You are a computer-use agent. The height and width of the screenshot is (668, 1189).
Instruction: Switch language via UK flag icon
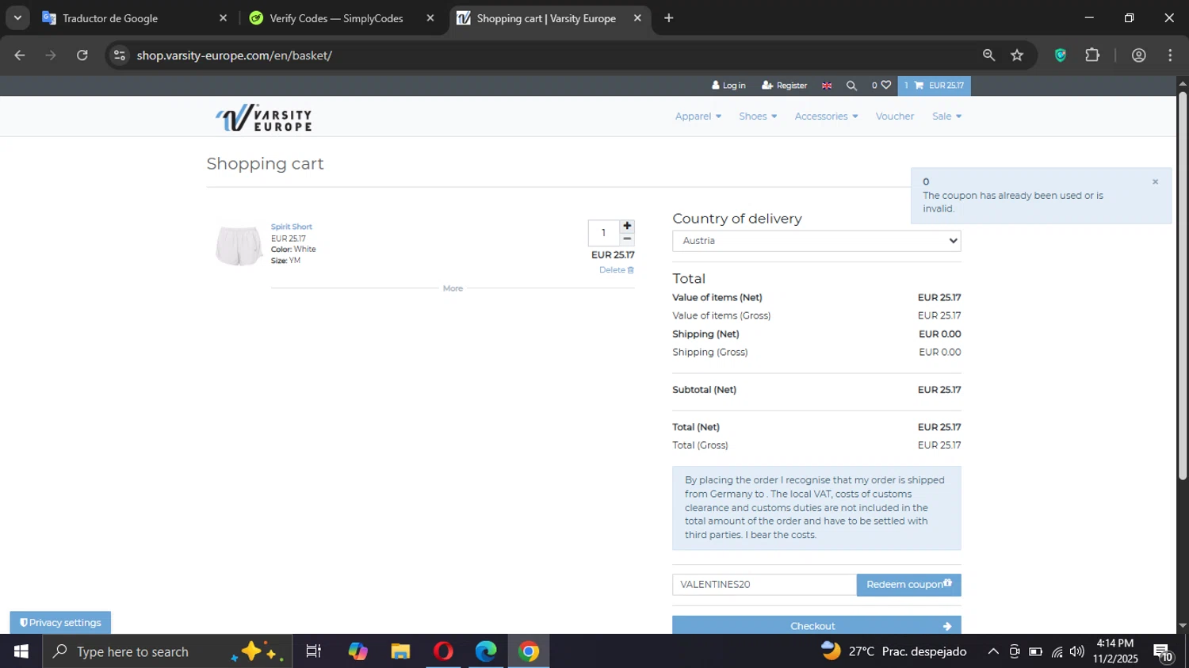[827, 86]
